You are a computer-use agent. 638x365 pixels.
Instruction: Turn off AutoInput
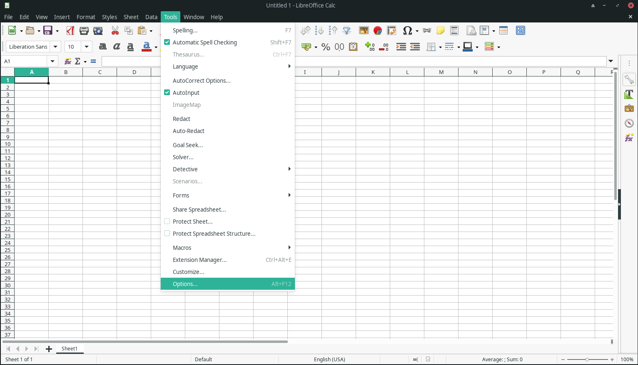pos(186,92)
